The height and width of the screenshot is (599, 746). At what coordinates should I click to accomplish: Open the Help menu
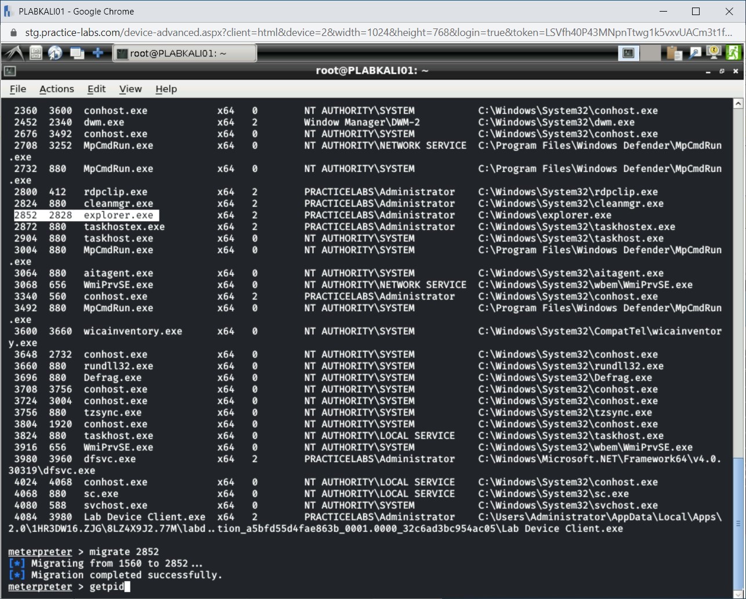click(166, 89)
